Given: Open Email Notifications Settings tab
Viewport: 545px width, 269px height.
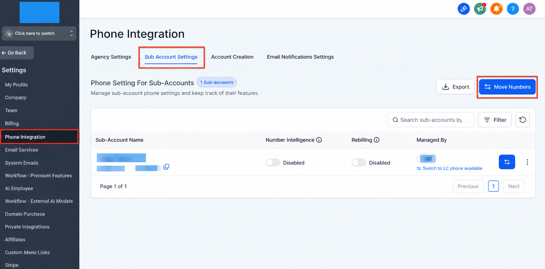Looking at the screenshot, I should click(x=300, y=57).
